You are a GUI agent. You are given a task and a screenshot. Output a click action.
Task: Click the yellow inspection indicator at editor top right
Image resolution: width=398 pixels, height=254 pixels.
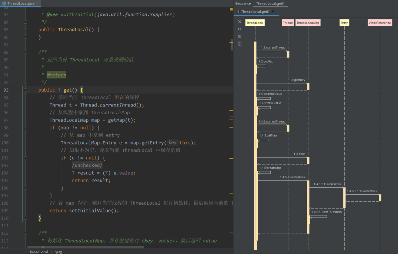tap(231, 9)
